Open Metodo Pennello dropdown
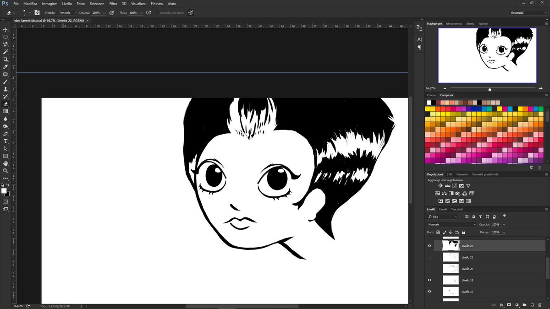 (x=67, y=13)
